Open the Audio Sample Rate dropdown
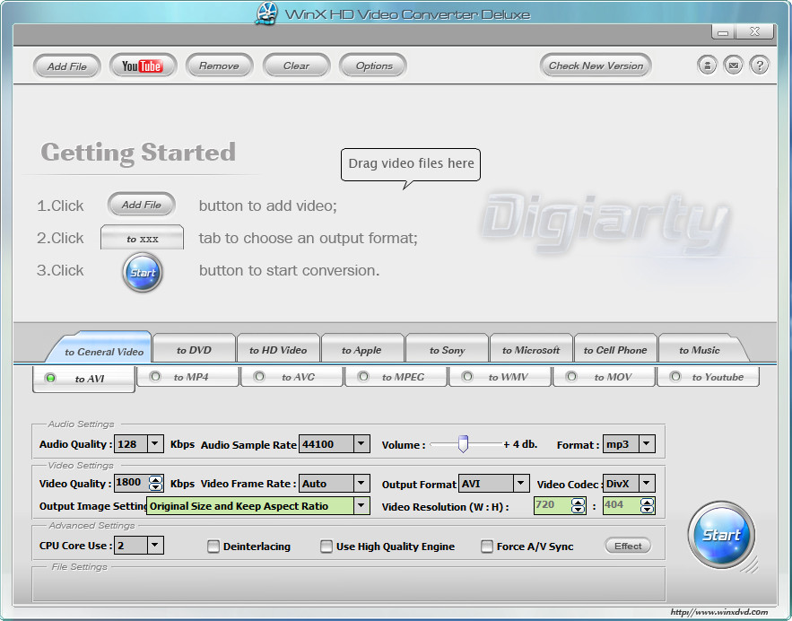792x621 pixels. [361, 443]
